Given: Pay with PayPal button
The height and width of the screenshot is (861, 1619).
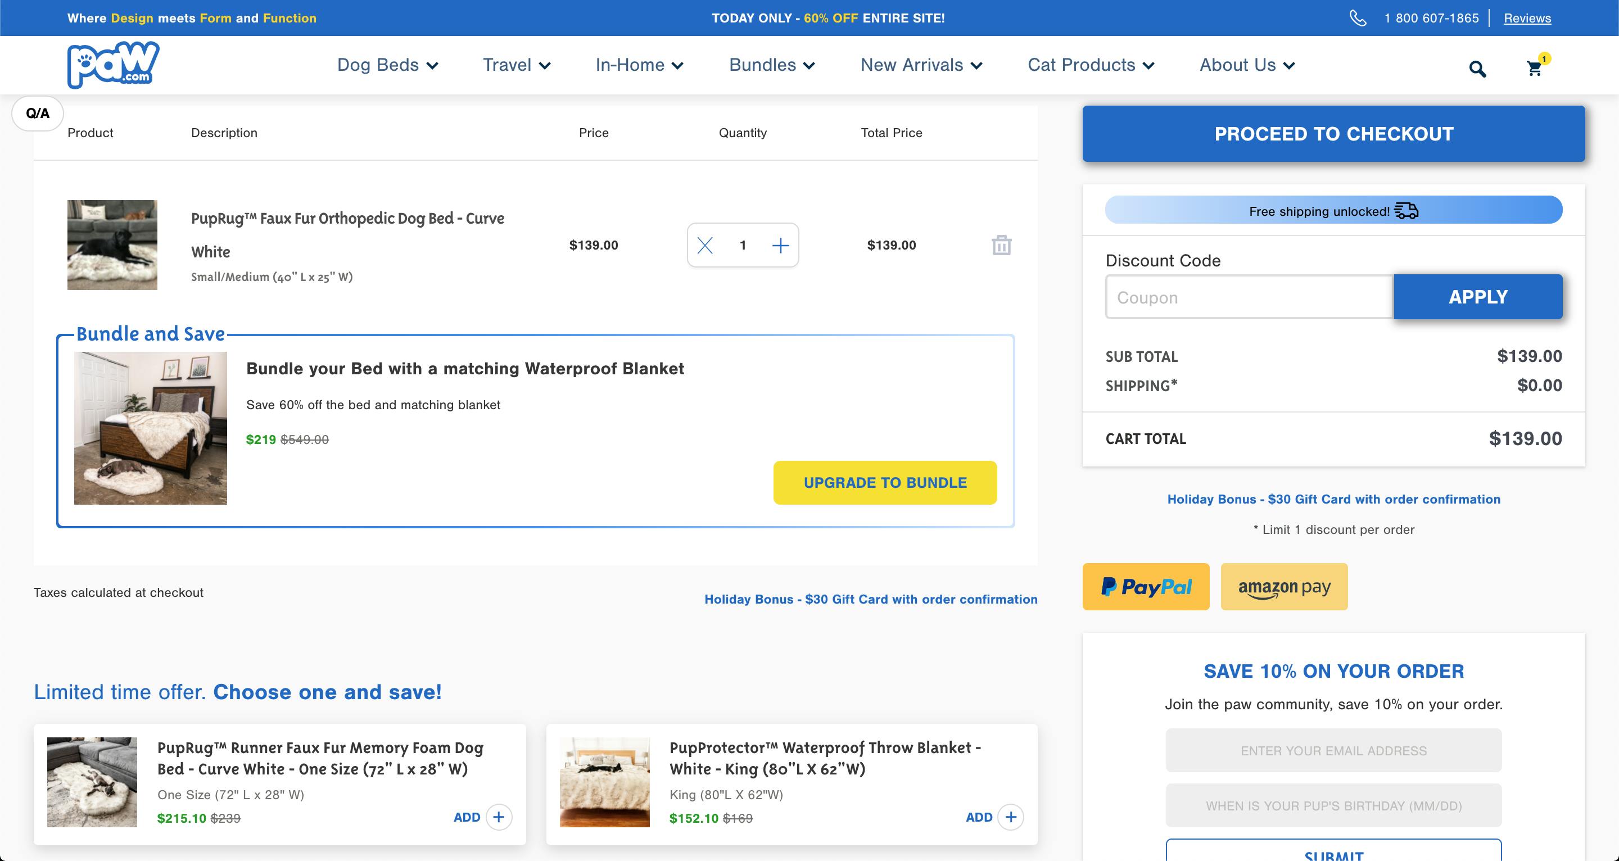Looking at the screenshot, I should [x=1146, y=586].
